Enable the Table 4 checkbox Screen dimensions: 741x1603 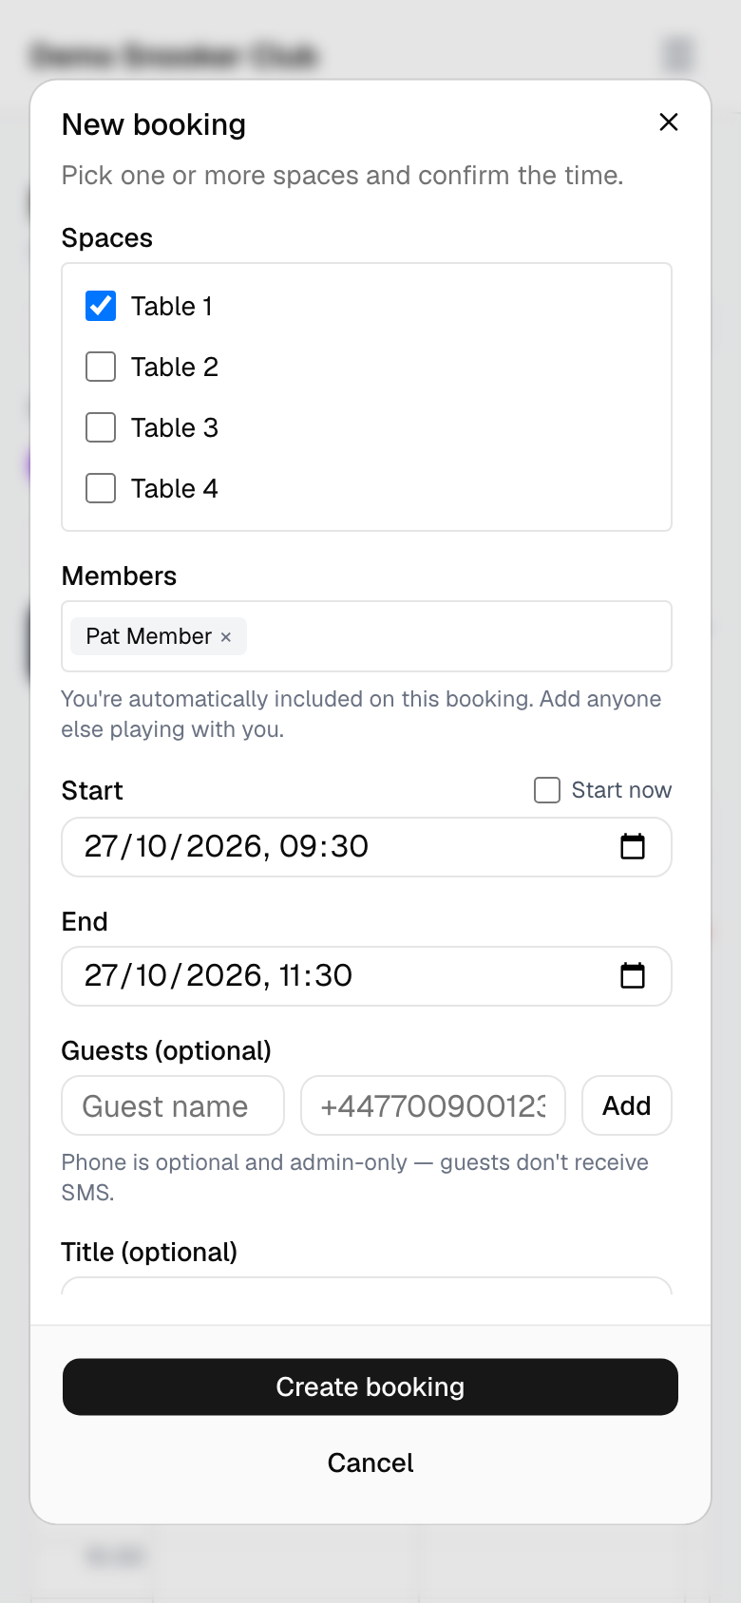coord(101,488)
